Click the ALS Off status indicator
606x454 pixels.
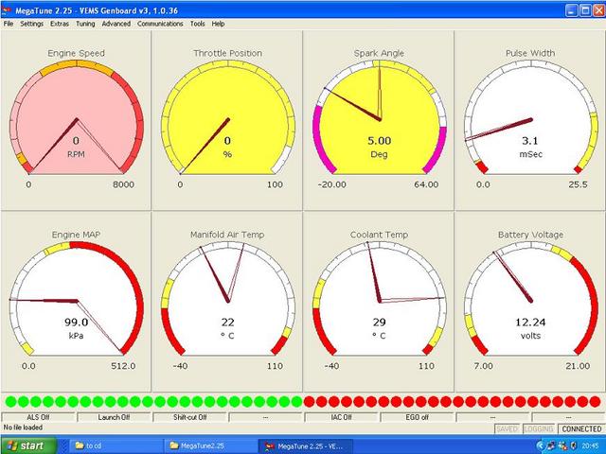[x=38, y=416]
